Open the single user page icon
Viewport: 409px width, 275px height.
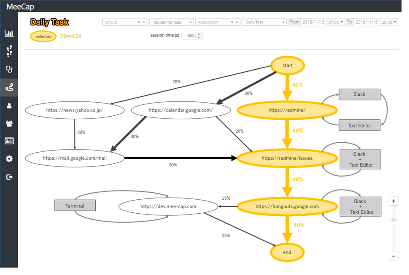pyautogui.click(x=9, y=106)
